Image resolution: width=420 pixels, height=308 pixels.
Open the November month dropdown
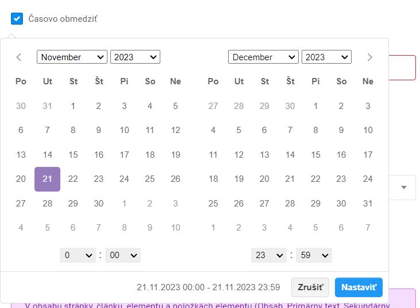(x=72, y=57)
